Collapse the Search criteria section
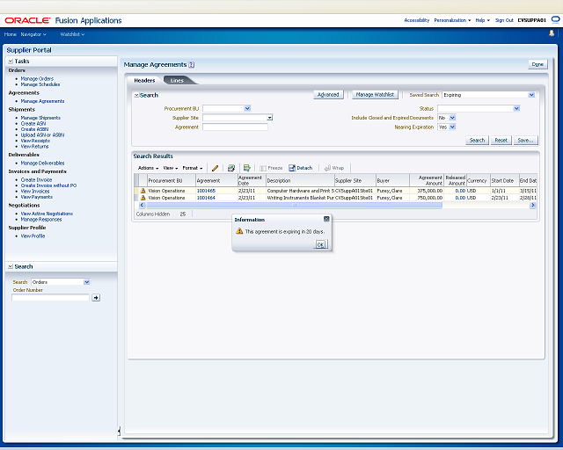This screenshot has width=563, height=450. coord(136,95)
